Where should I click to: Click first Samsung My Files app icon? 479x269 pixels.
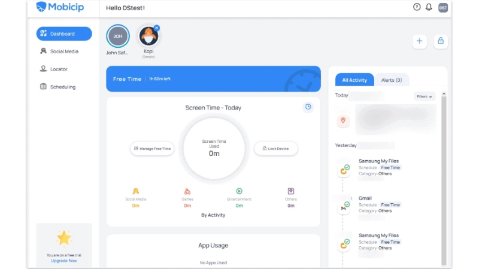click(344, 170)
